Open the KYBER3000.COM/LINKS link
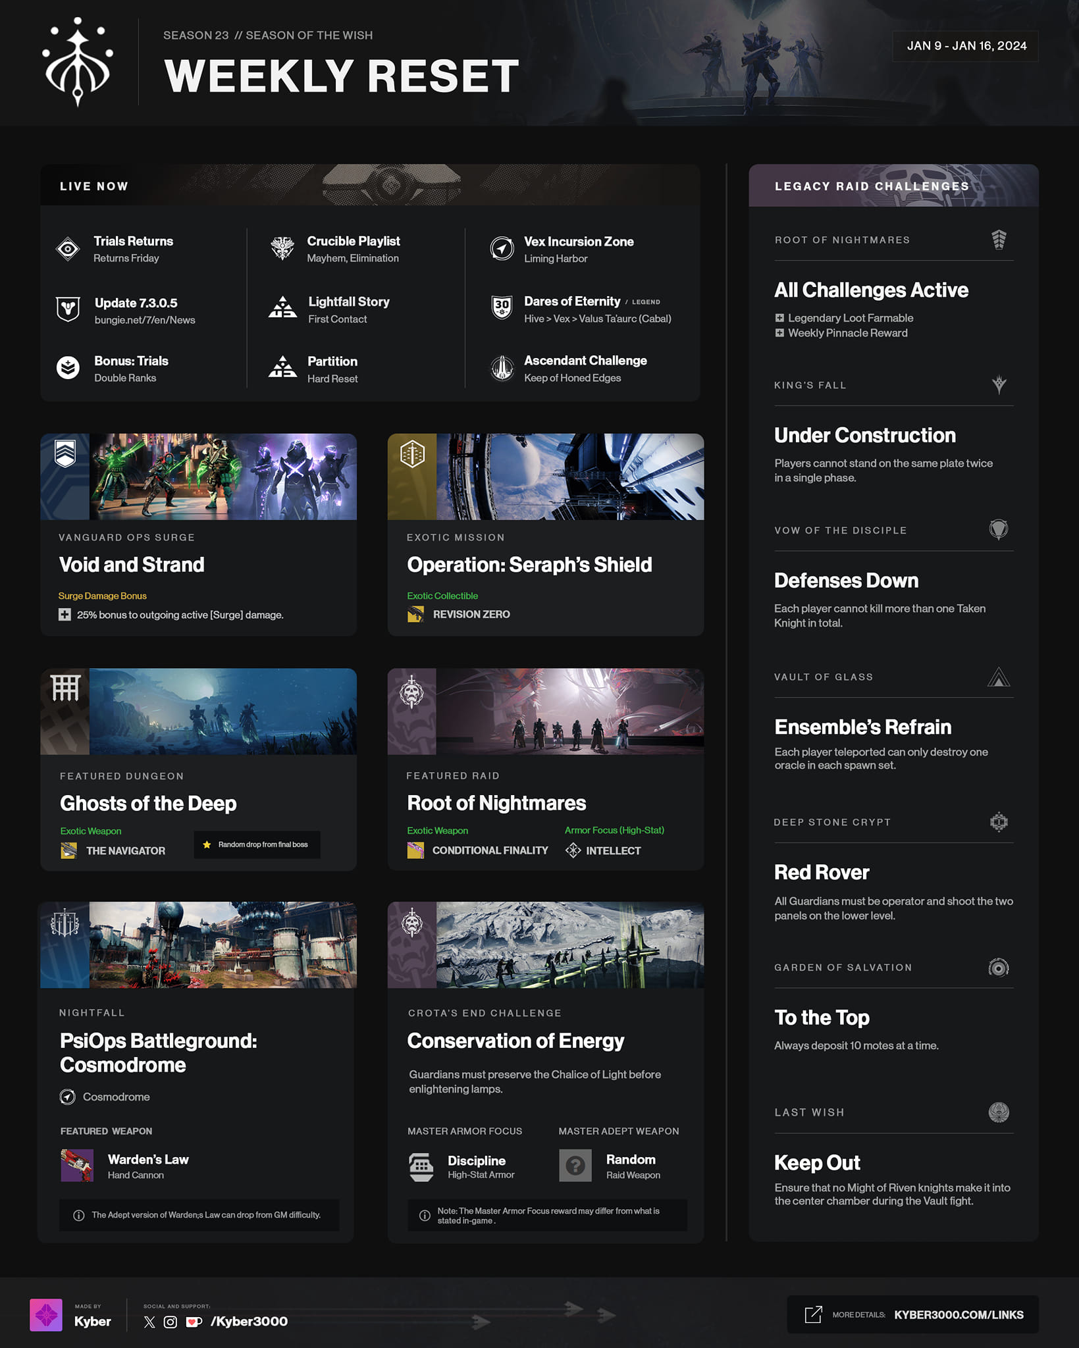 point(959,1314)
